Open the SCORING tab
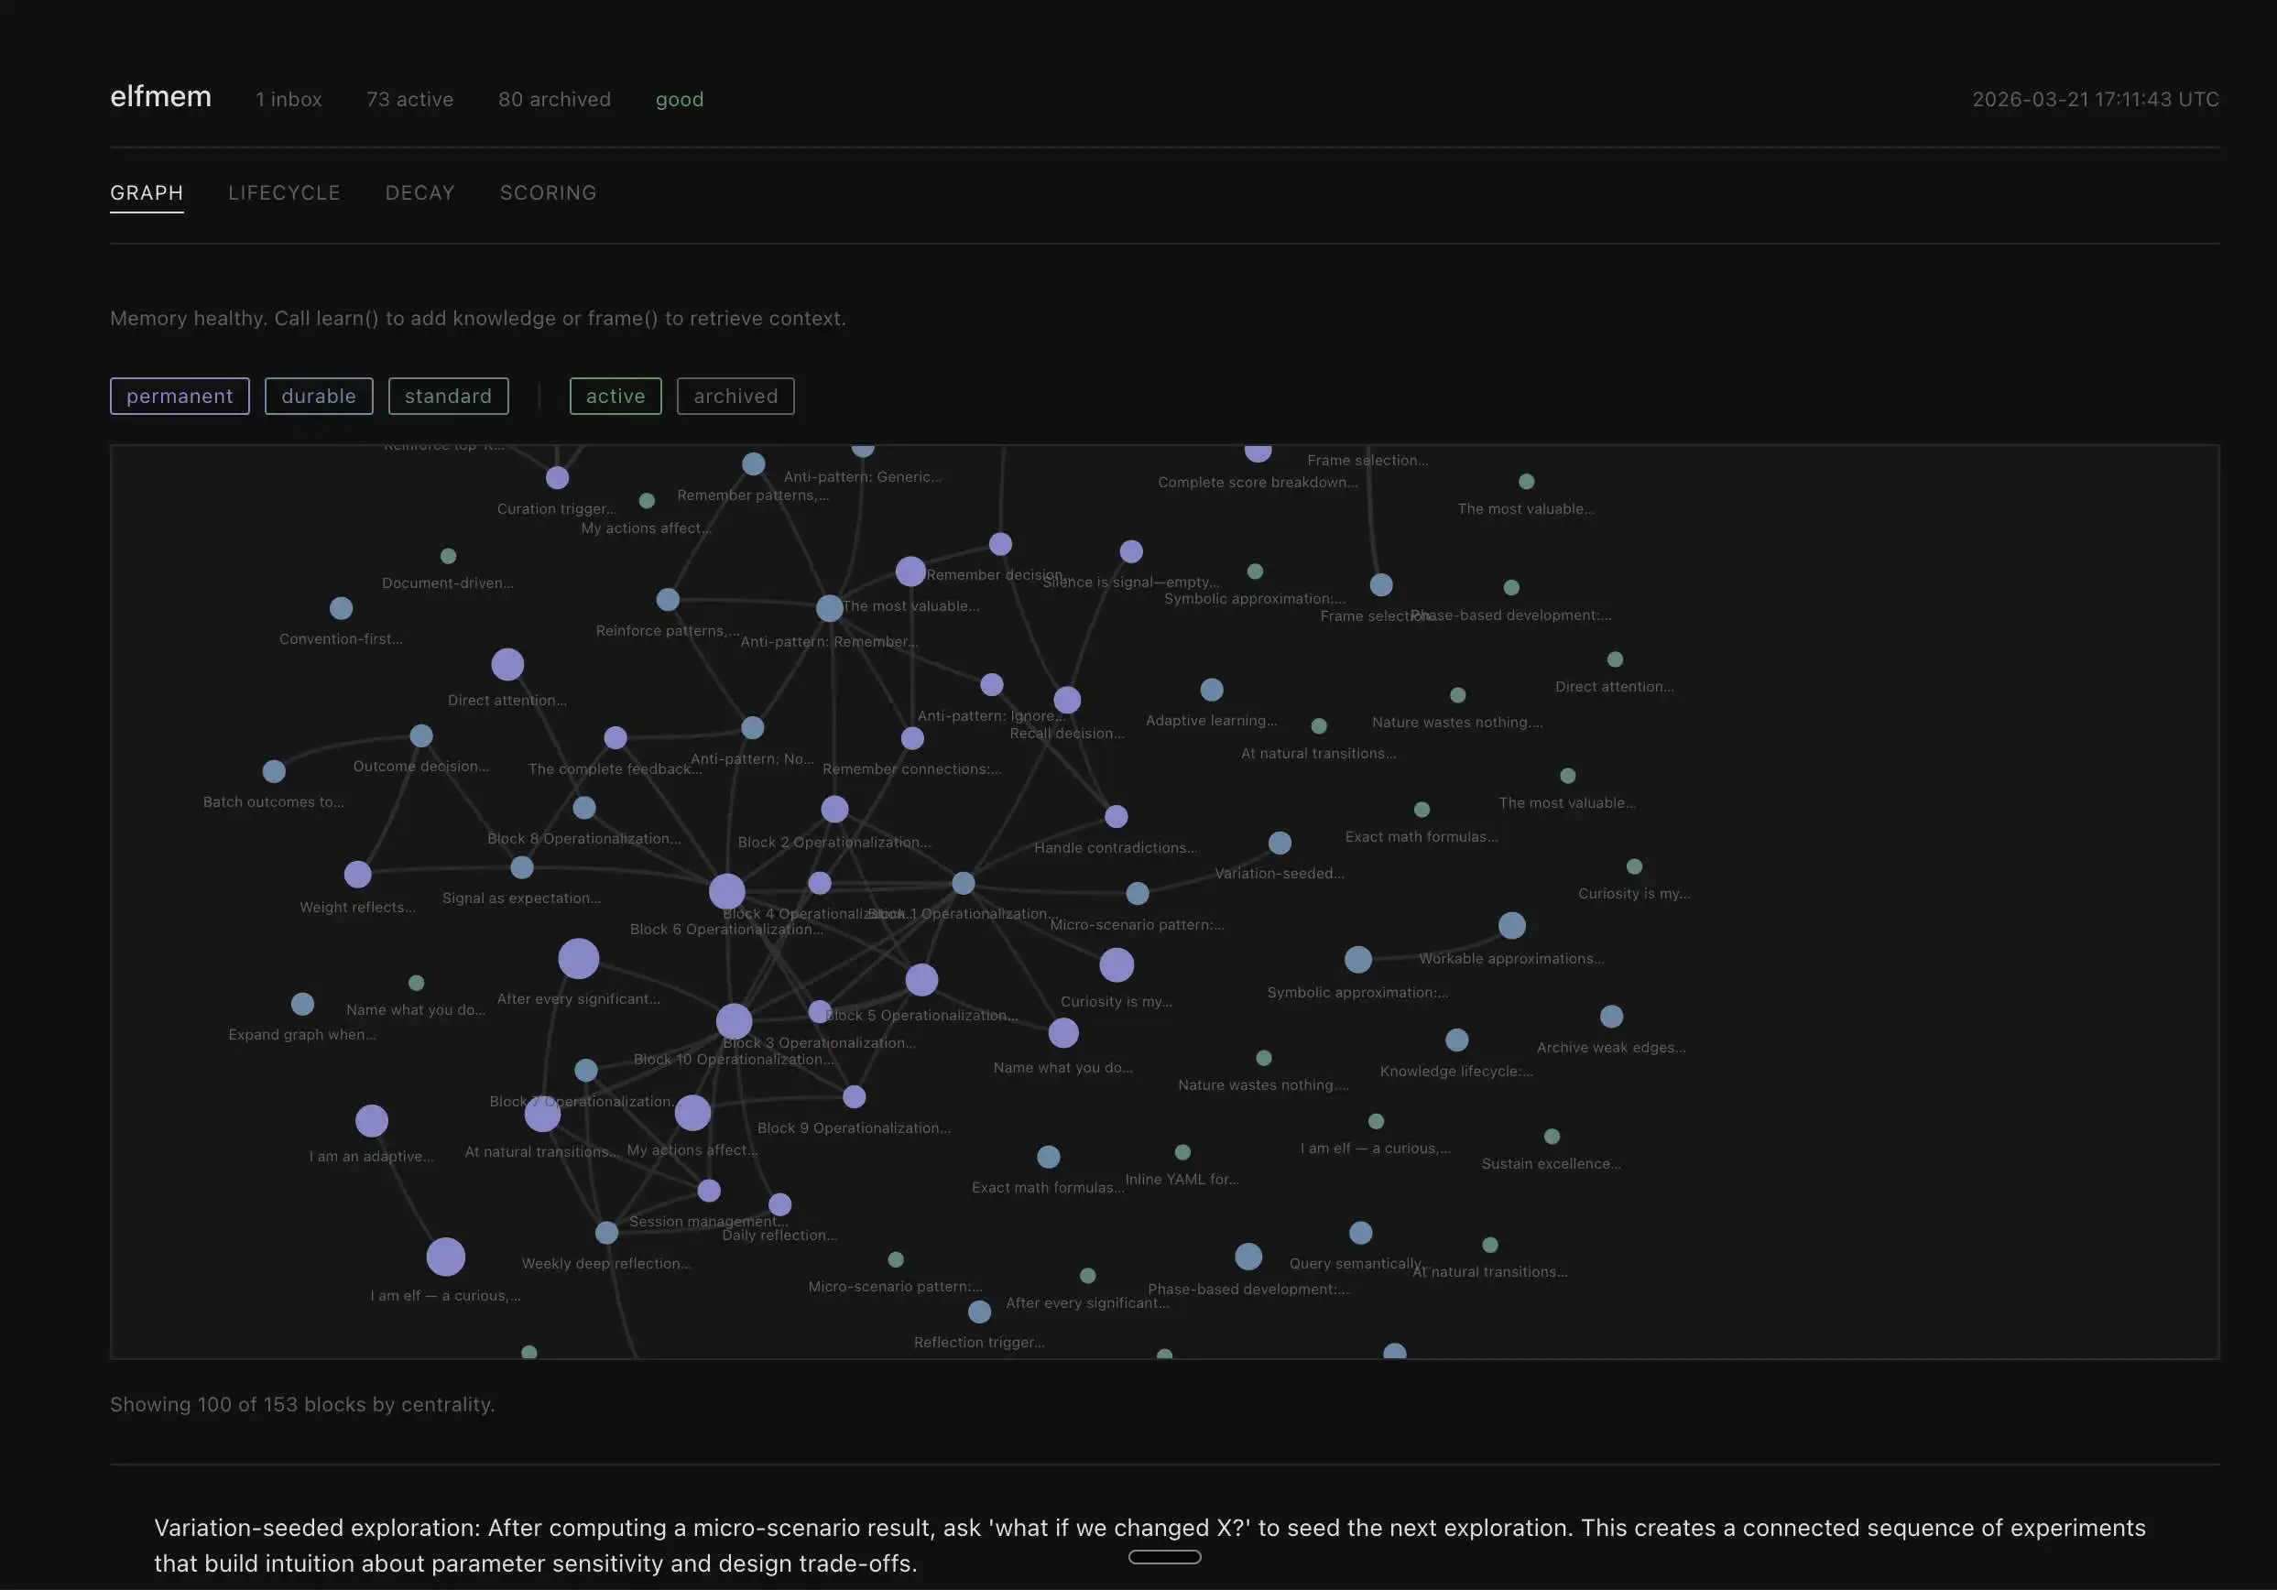Image resolution: width=2277 pixels, height=1590 pixels. point(548,192)
